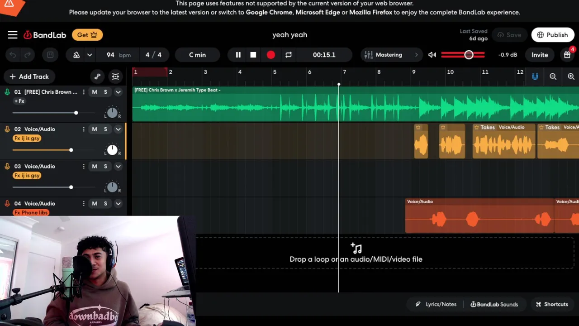579x326 pixels.
Task: Open the Shortcuts panel
Action: 552,304
